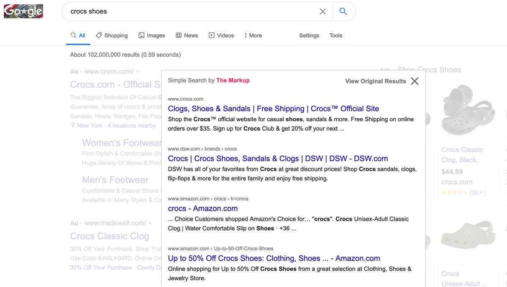The image size is (507, 287).
Task: Click the location pin icon near New York
Action: 73,125
